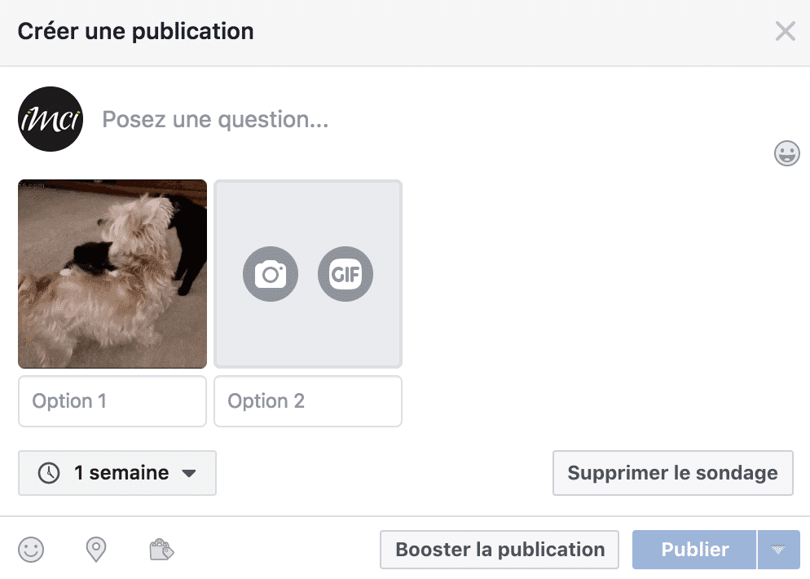Click the camera icon to add photo
810x579 pixels.
pos(271,275)
